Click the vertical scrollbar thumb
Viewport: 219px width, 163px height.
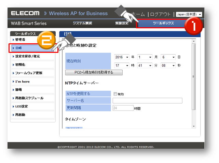194,76
